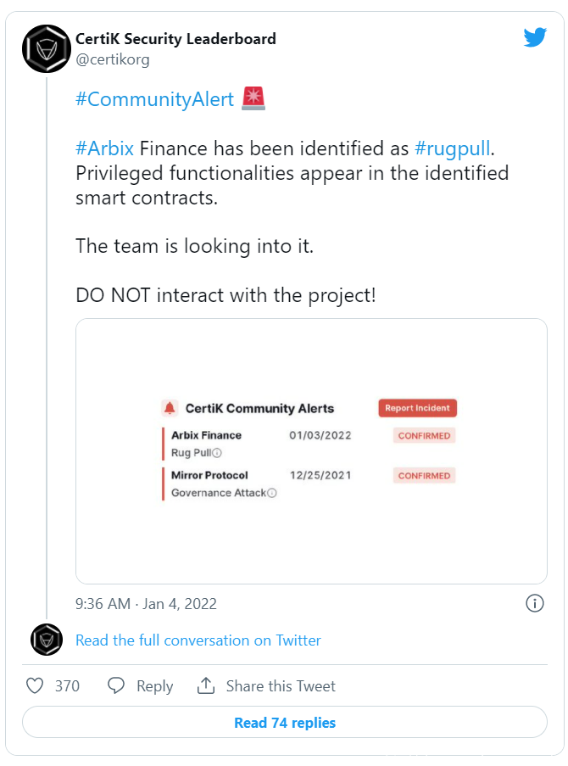Follow the #rugpull hashtag link

tap(453, 148)
